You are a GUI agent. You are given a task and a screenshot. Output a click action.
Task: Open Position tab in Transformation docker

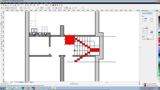(x=143, y=13)
